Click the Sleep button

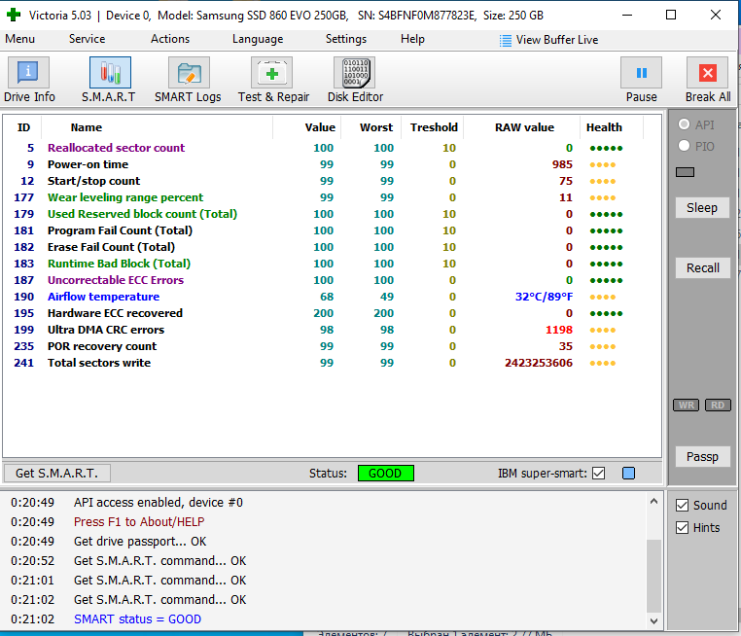pyautogui.click(x=702, y=208)
